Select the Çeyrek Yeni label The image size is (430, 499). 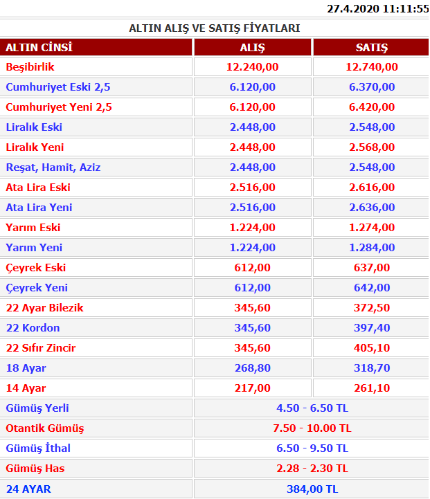tap(37, 288)
